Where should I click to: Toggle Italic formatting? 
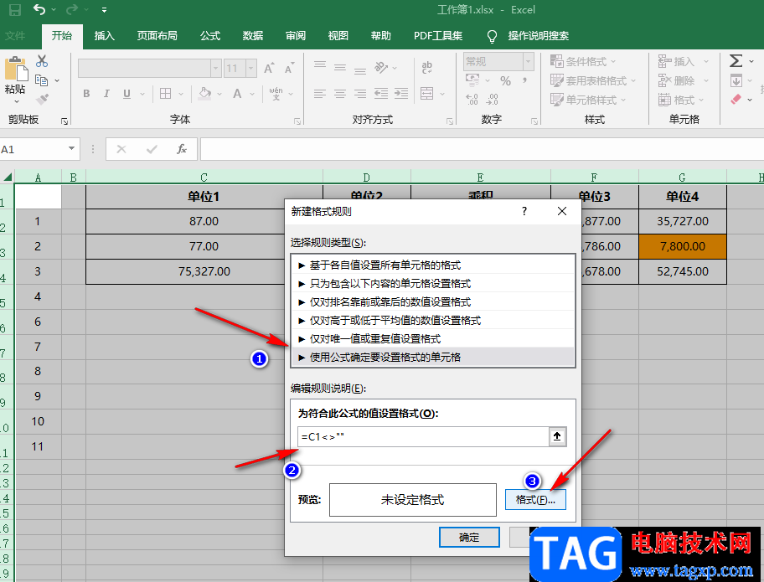(x=106, y=94)
